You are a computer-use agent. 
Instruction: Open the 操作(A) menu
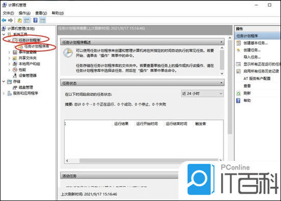(24, 13)
